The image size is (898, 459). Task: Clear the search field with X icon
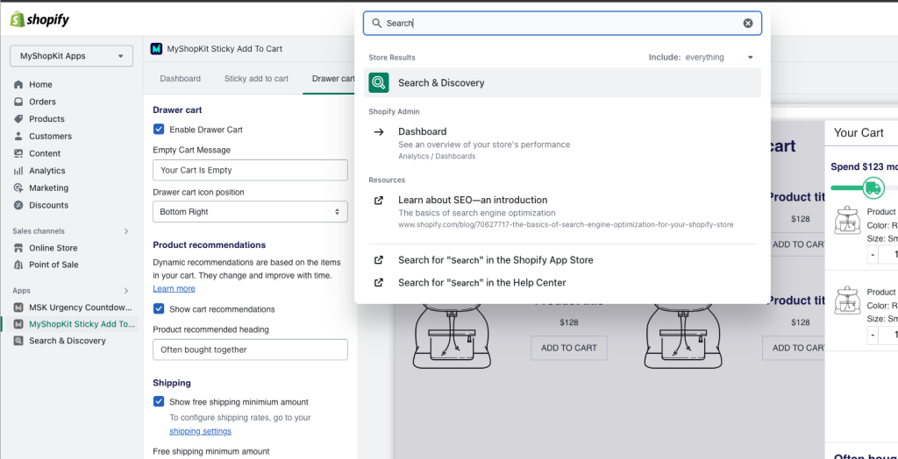coord(748,23)
